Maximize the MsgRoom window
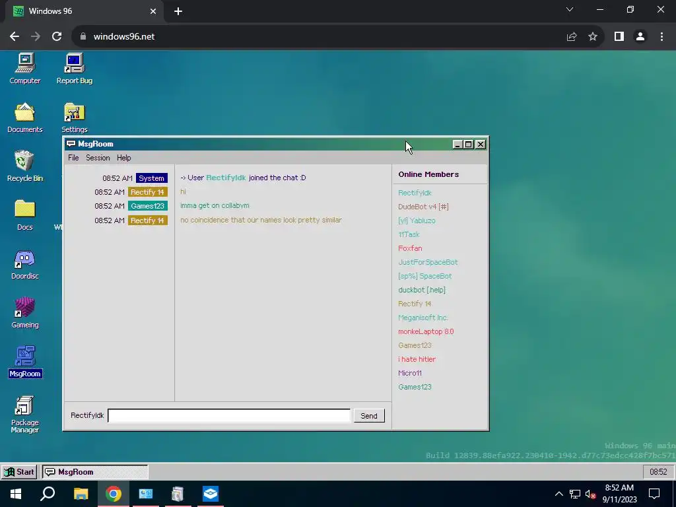 click(x=469, y=145)
